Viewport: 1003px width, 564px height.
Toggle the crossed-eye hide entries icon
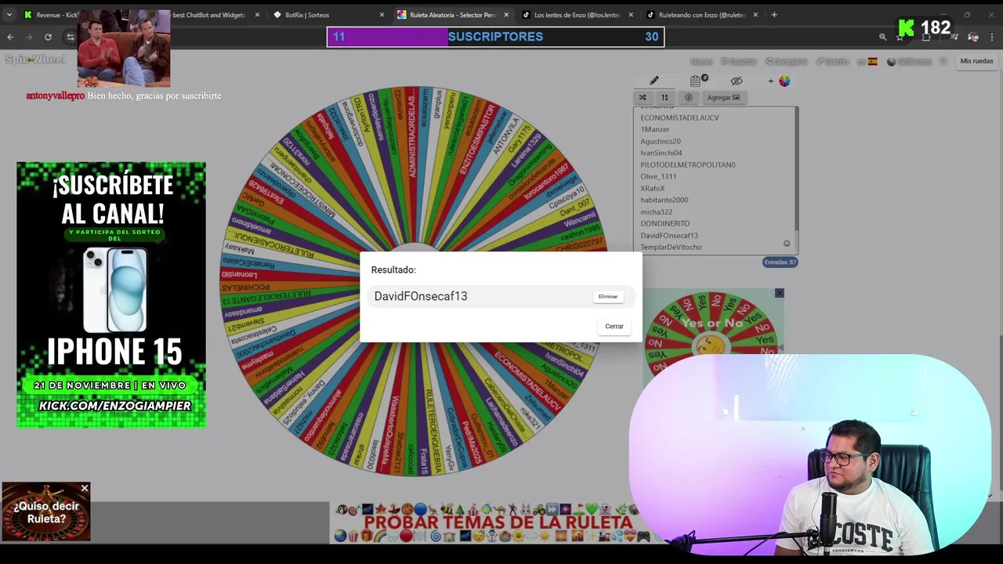[737, 81]
